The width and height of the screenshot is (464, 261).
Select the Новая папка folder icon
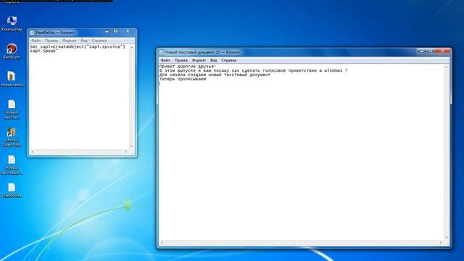[12, 79]
